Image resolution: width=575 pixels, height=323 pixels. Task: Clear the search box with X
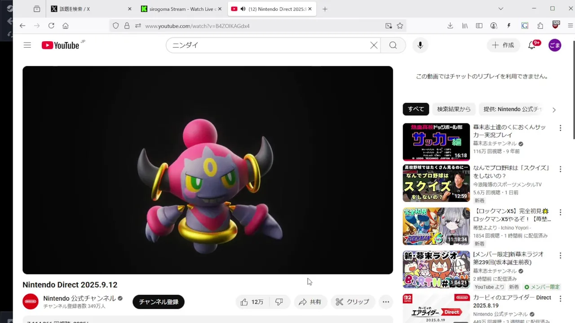[374, 45]
